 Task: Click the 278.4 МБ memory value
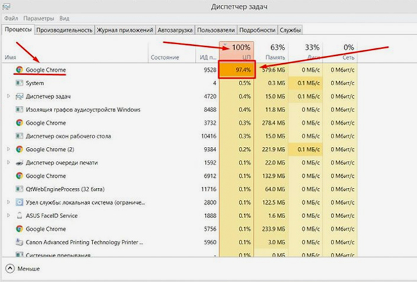[273, 123]
